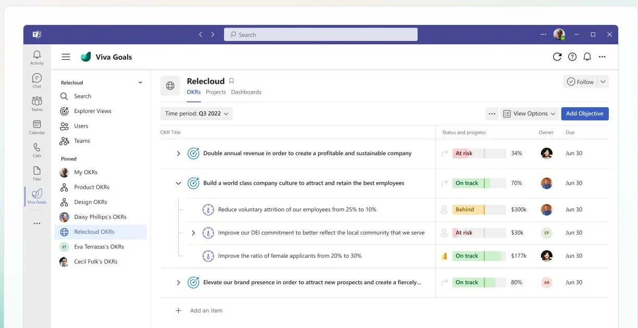
Task: Click the On track progress bar at 80%
Action: pyautogui.click(x=479, y=282)
